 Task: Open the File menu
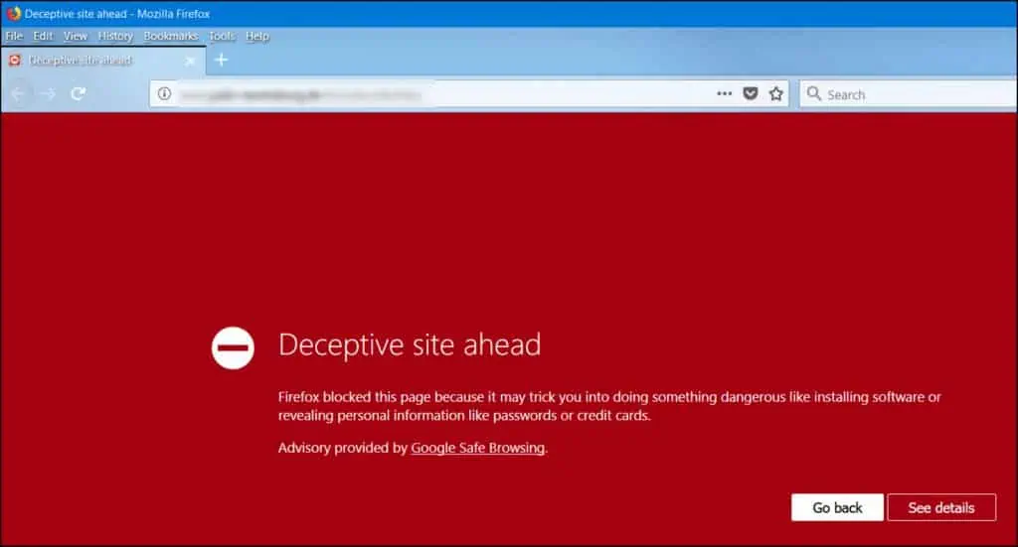click(x=14, y=36)
